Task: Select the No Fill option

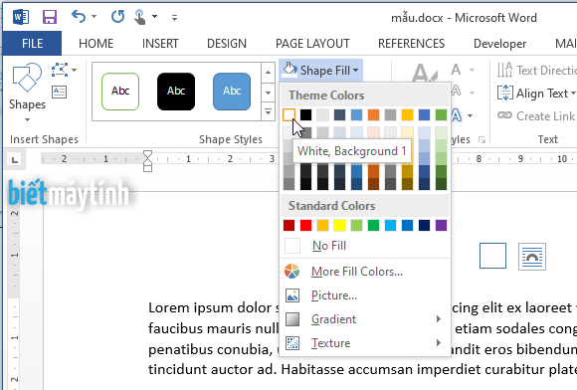Action: click(365, 246)
